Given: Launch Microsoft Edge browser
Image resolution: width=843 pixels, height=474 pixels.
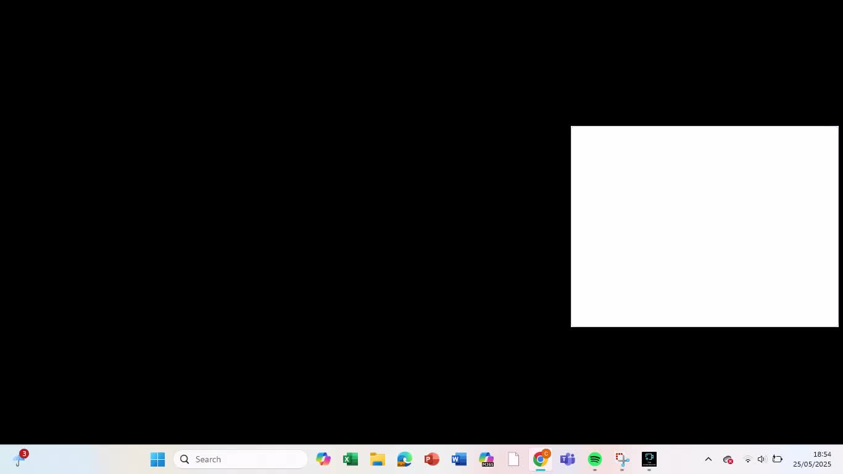Looking at the screenshot, I should pos(405,459).
